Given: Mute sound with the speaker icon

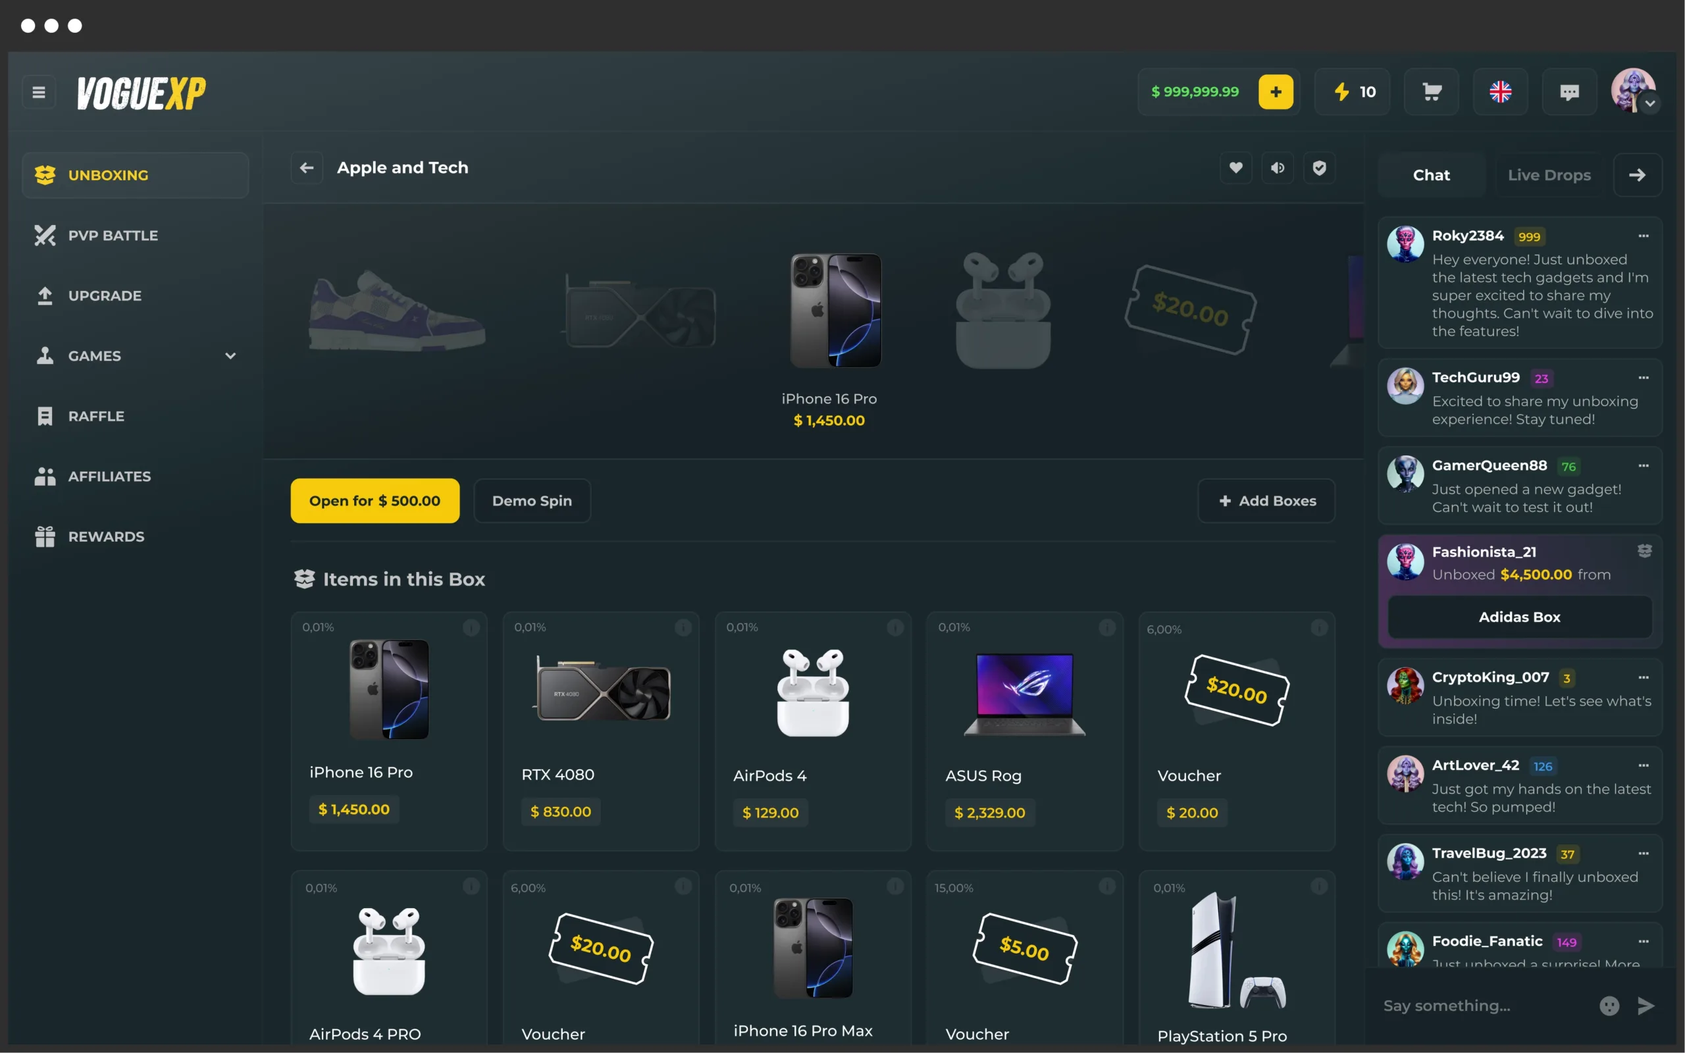Looking at the screenshot, I should tap(1278, 168).
